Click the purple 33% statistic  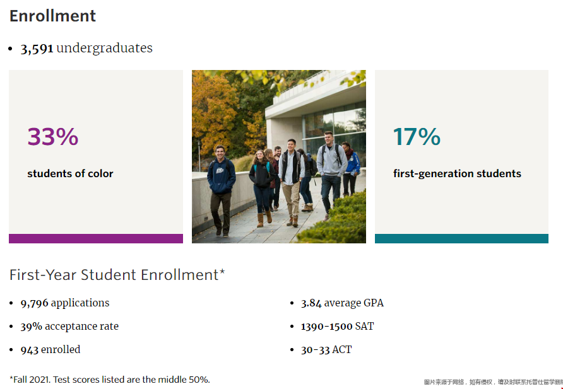tap(53, 137)
